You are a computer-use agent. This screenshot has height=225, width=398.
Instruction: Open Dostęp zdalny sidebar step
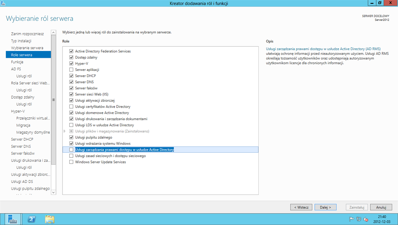tap(23, 97)
